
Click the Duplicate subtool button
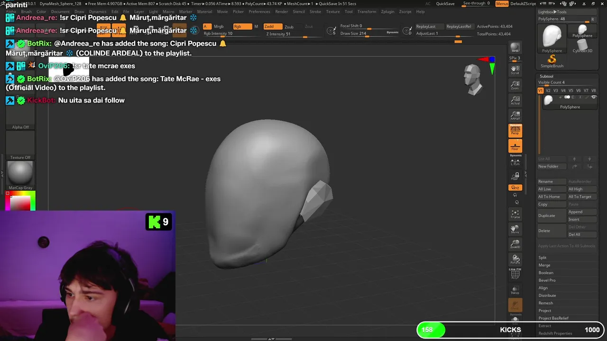click(552, 215)
